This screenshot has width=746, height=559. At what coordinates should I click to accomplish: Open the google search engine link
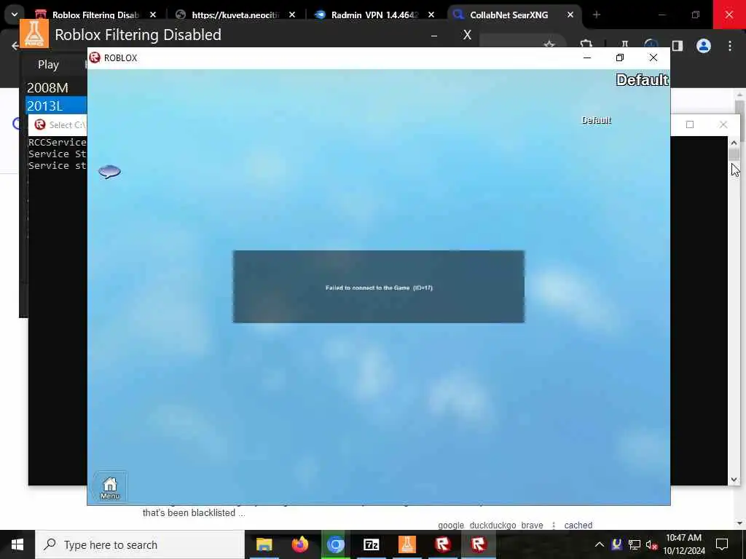(x=450, y=526)
